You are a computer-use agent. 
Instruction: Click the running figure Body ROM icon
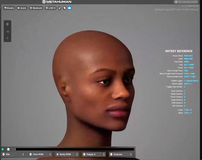tap(57, 154)
